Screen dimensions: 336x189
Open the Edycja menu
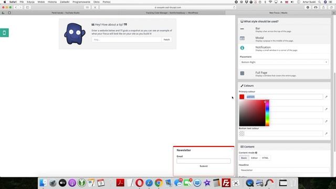(x=30, y=2)
